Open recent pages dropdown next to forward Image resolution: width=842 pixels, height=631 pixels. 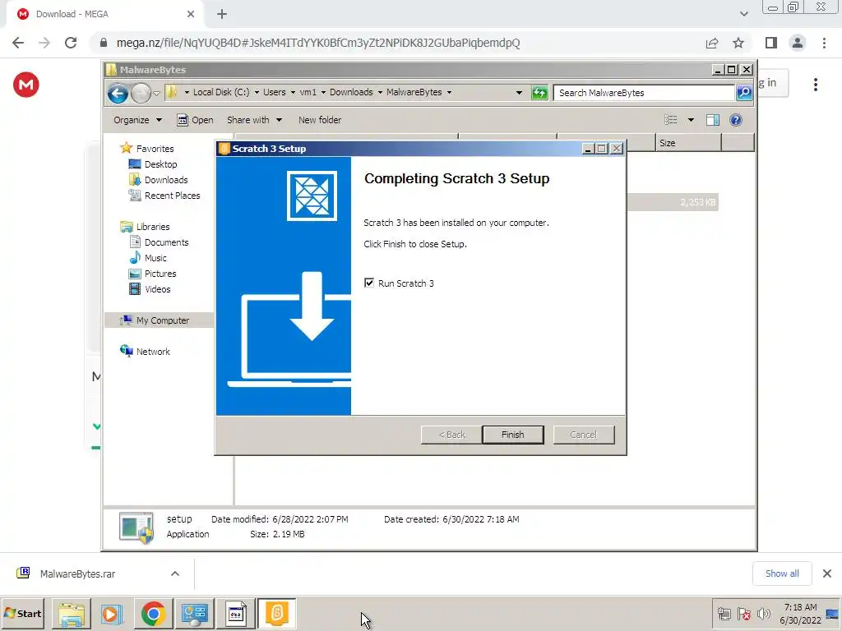(156, 94)
